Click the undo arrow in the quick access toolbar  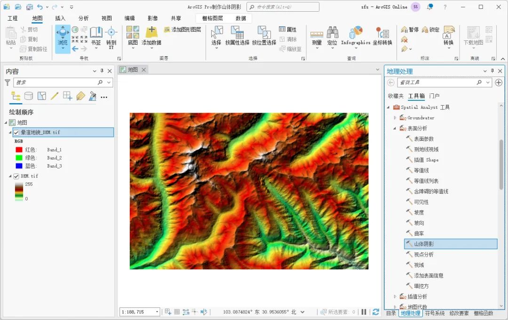tap(40, 7)
